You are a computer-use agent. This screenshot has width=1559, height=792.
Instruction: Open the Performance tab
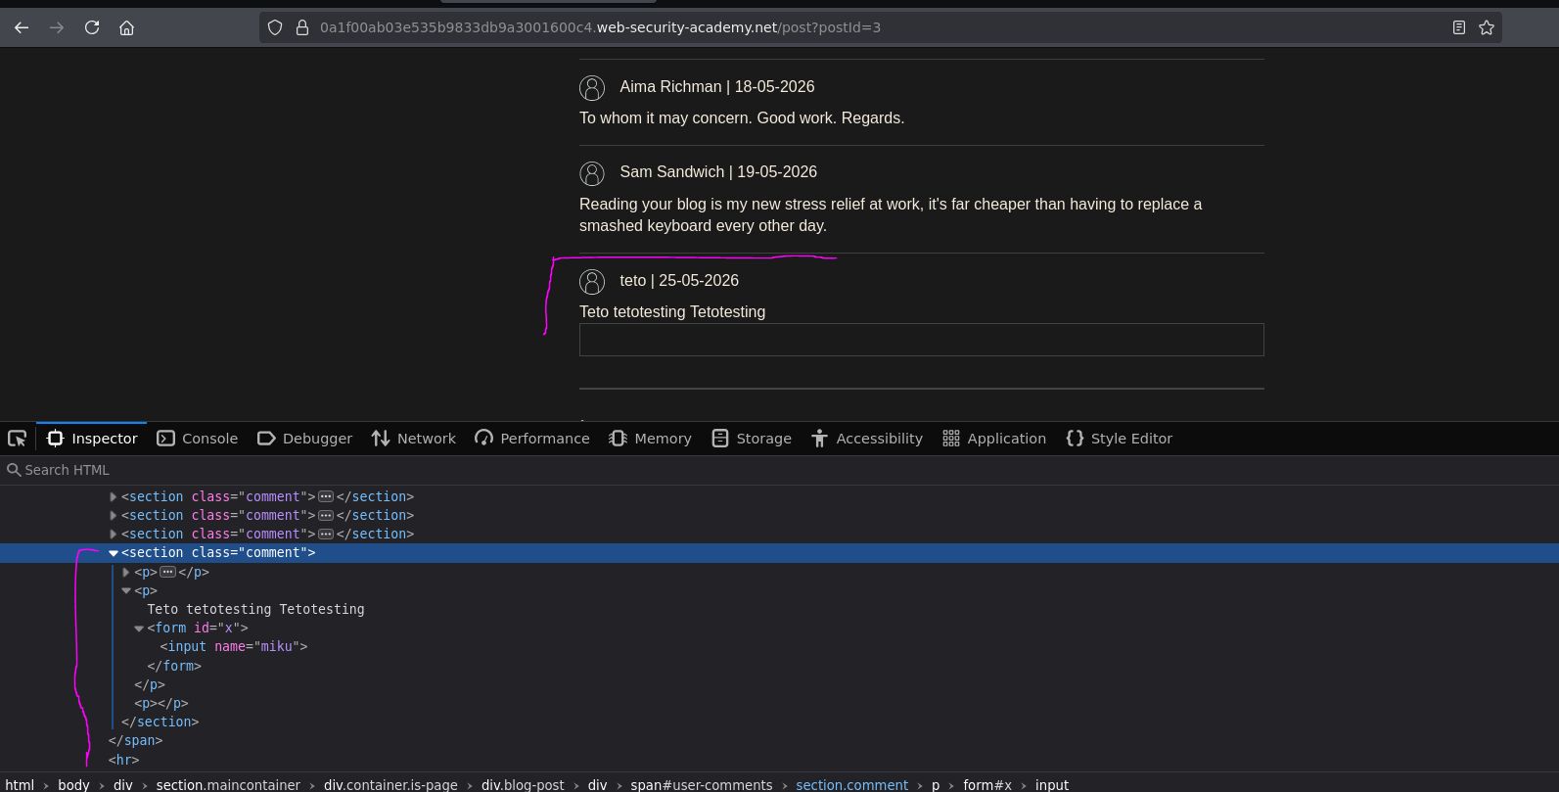point(532,439)
